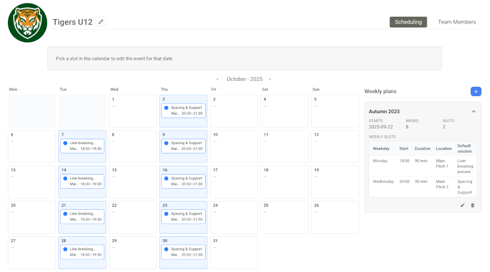Image resolution: width=490 pixels, height=272 pixels.
Task: Select the October 10 calendar cell
Action: (x=234, y=147)
